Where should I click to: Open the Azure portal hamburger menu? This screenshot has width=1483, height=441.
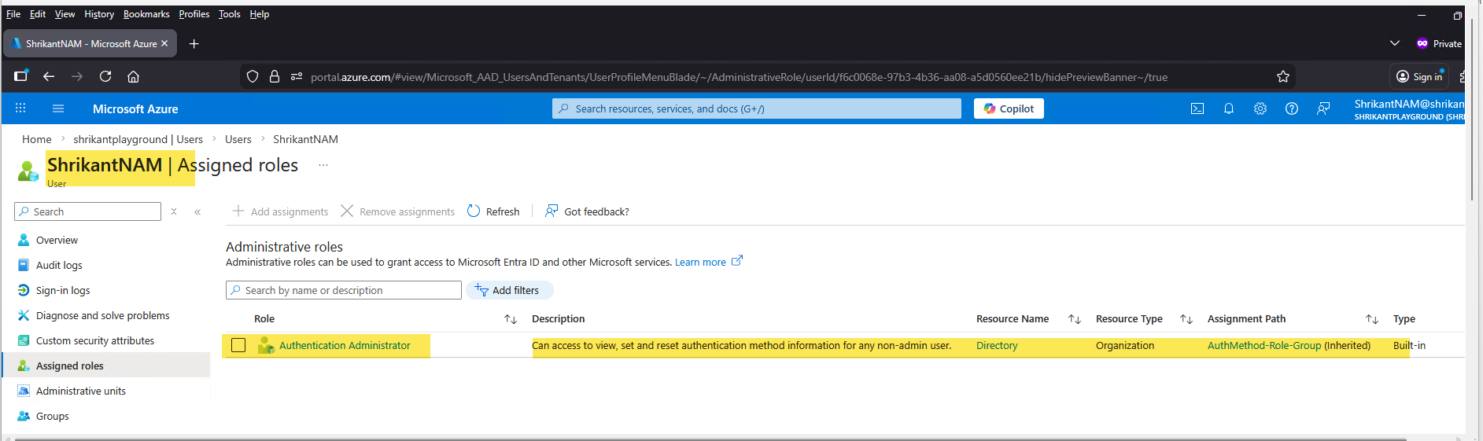tap(58, 108)
